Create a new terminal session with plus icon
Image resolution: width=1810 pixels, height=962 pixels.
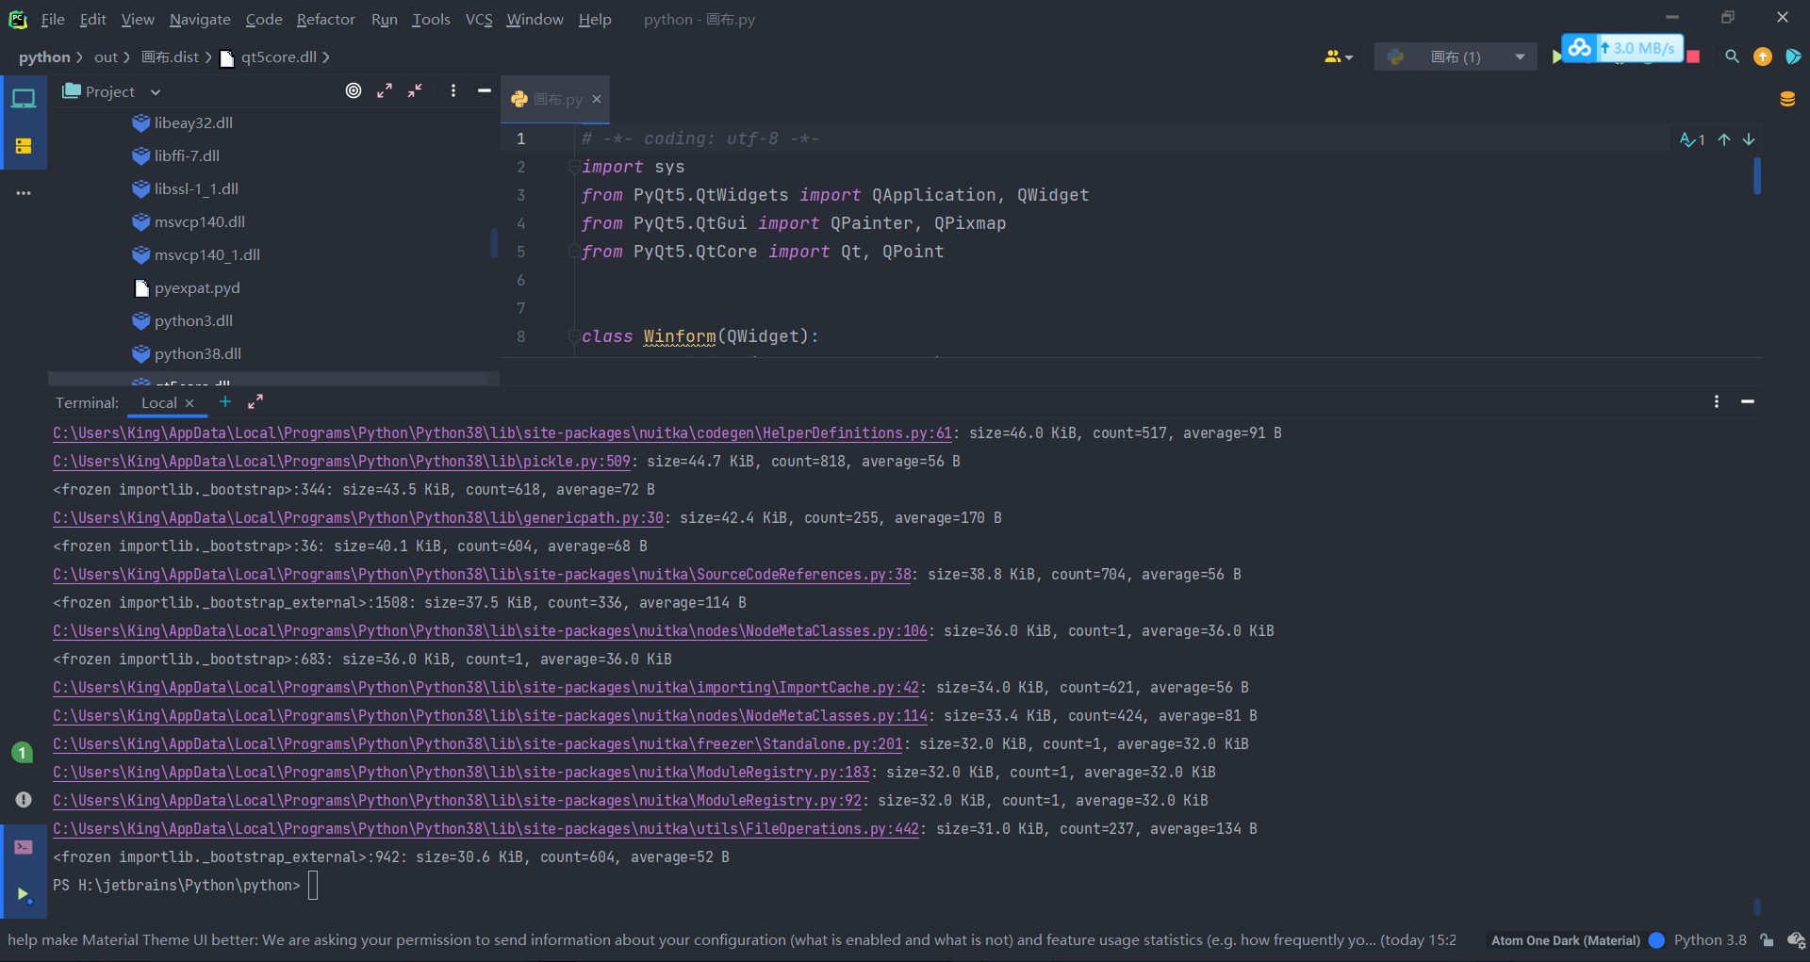[224, 401]
